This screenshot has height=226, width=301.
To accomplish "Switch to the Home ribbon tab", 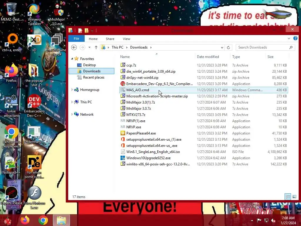I will tap(93, 39).
